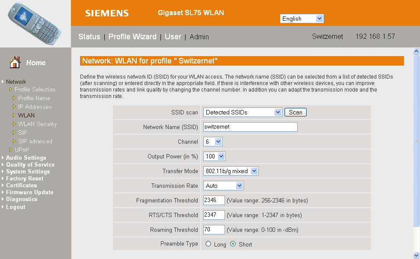This screenshot has width=420, height=259.
Task: Open the Detected SSIDs dropdown
Action: point(242,112)
